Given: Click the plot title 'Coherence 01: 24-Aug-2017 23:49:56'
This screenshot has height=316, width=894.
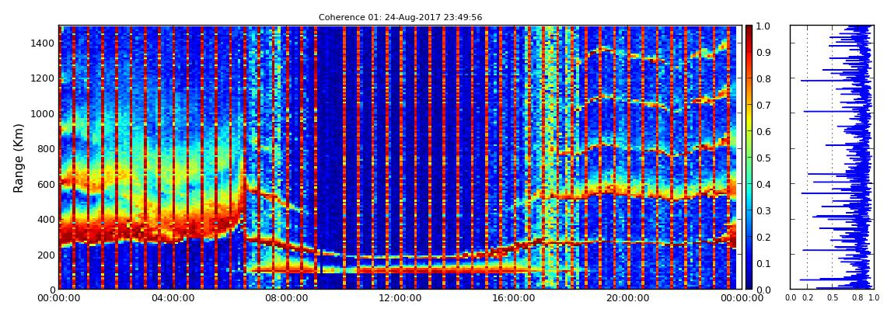Looking at the screenshot, I should click(400, 18).
